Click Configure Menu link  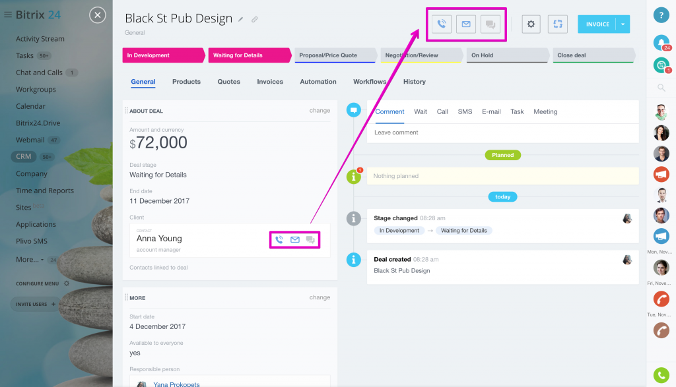coord(37,283)
